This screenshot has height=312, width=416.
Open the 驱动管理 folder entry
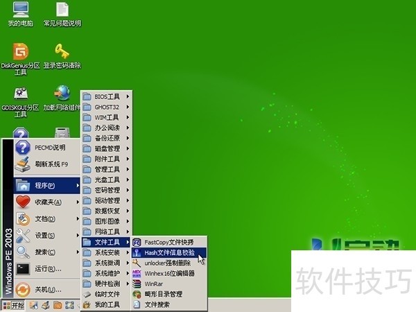(x=106, y=200)
